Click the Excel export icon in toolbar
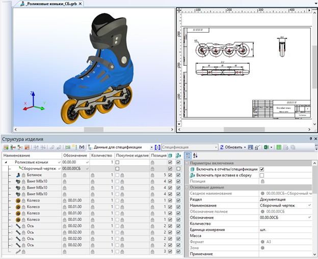318x259 pixels. [x=266, y=147]
